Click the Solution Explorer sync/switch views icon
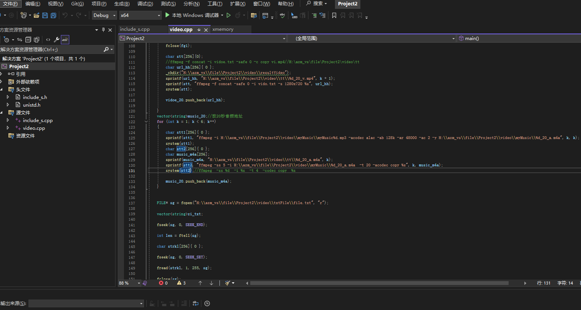The width and height of the screenshot is (581, 310). click(20, 39)
